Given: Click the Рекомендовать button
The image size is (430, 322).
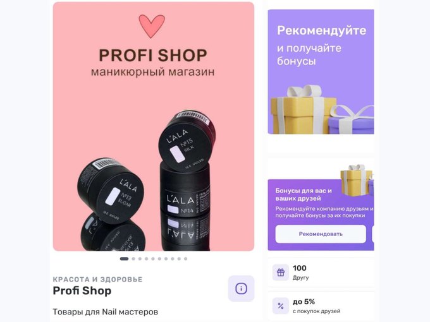Looking at the screenshot, I should point(321,234).
